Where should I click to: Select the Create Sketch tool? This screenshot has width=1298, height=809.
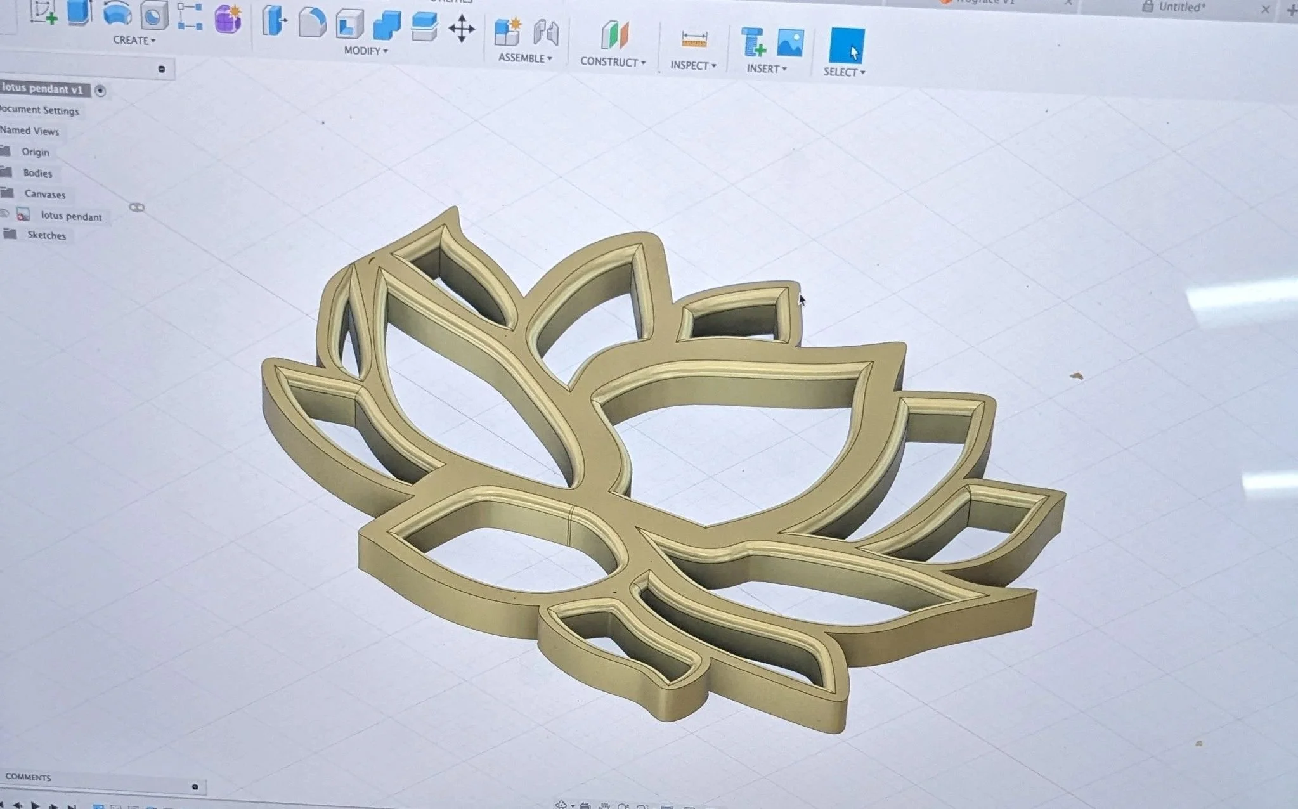point(43,13)
